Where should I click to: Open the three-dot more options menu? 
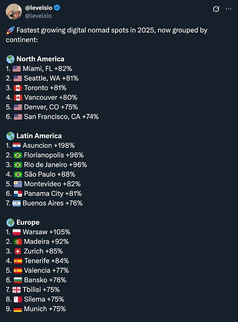point(229,9)
